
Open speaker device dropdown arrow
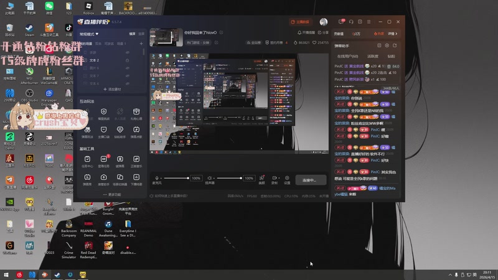pos(214,179)
